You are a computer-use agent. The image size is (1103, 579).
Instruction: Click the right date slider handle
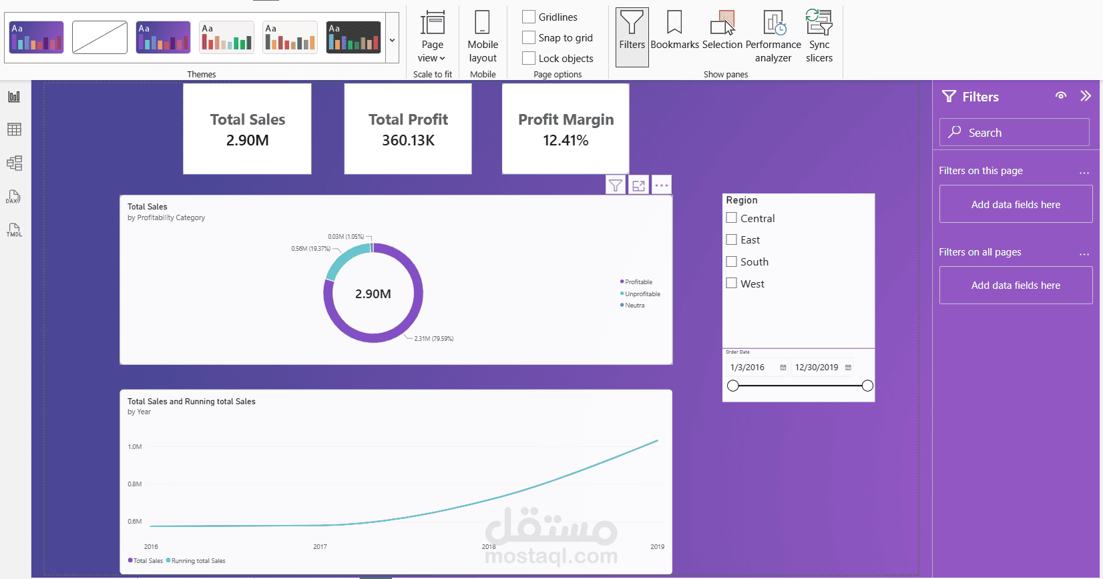(x=867, y=386)
